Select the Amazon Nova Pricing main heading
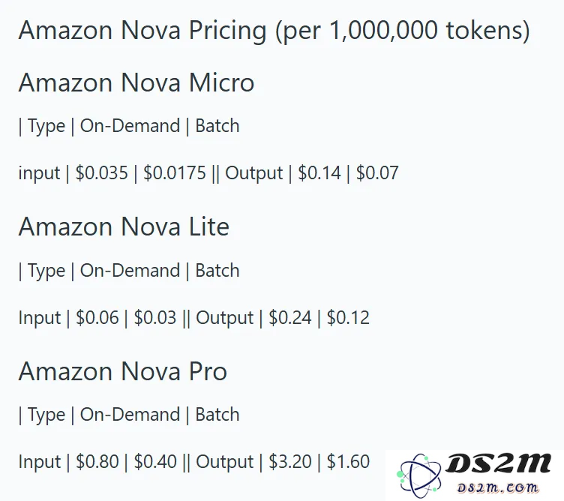This screenshot has height=501, width=564. pyautogui.click(x=274, y=31)
